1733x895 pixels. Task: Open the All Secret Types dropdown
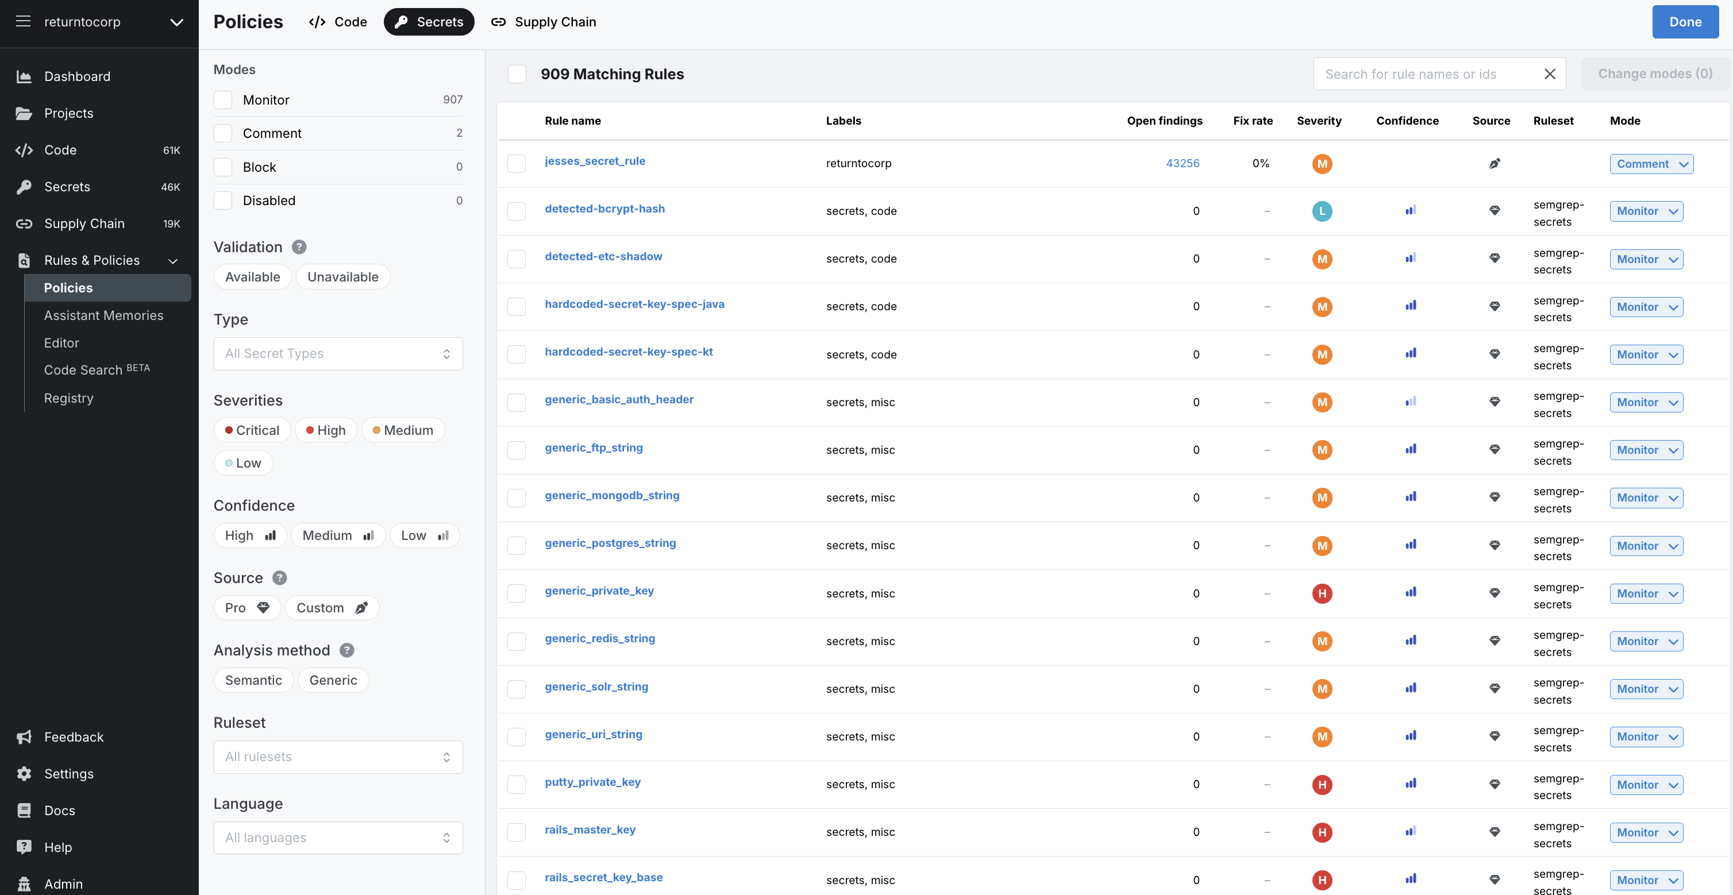pyautogui.click(x=338, y=353)
